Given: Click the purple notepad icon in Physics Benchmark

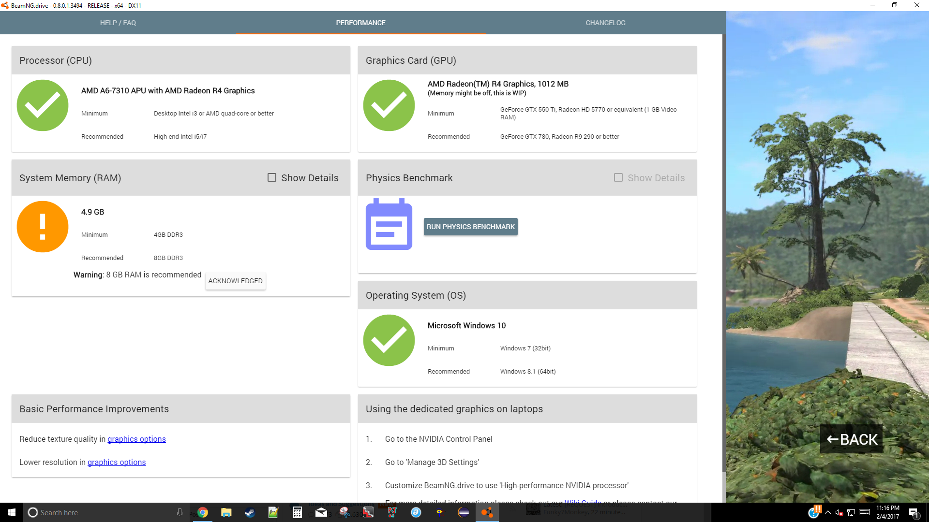Looking at the screenshot, I should [389, 224].
